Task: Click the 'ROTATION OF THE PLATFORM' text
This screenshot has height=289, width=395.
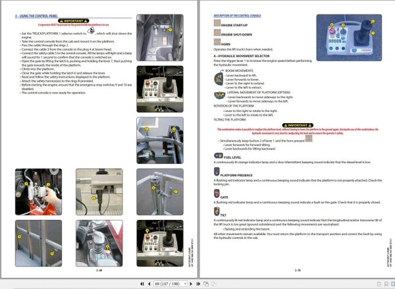Action: pos(234,106)
